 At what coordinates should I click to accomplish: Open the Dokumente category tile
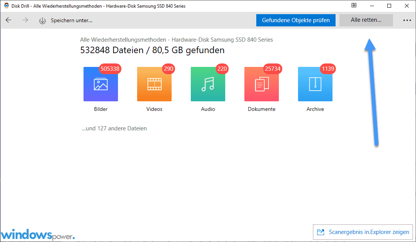tap(261, 84)
